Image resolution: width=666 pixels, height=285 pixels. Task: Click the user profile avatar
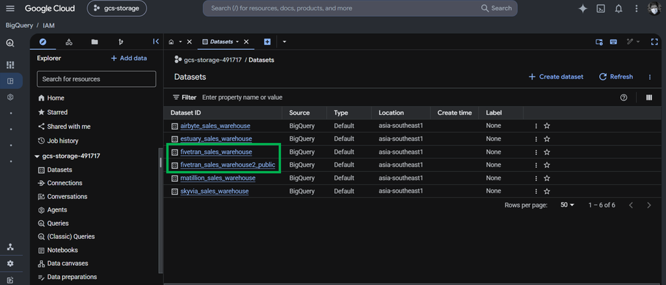click(654, 8)
